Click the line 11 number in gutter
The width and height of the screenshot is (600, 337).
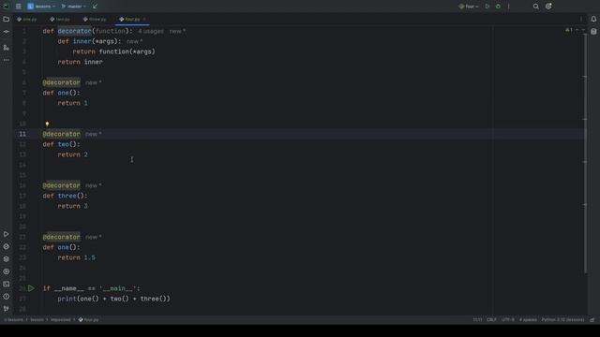pos(22,134)
